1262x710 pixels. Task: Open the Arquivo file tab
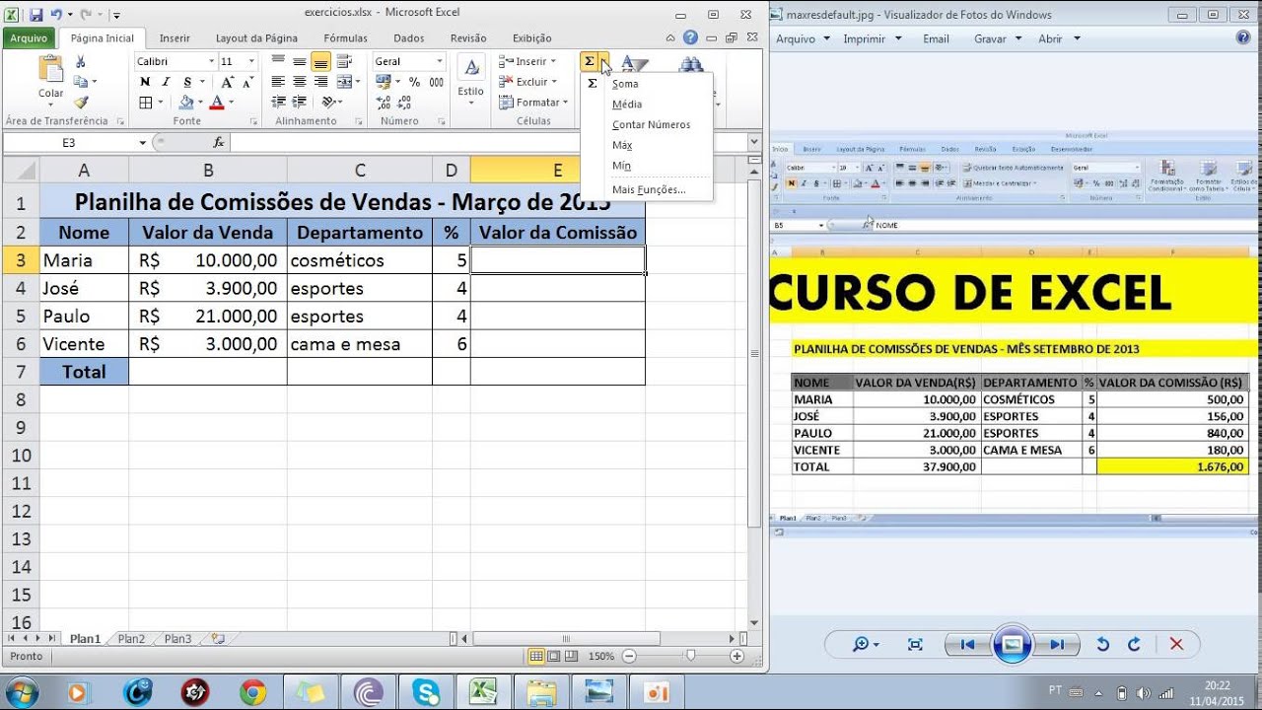pos(30,37)
